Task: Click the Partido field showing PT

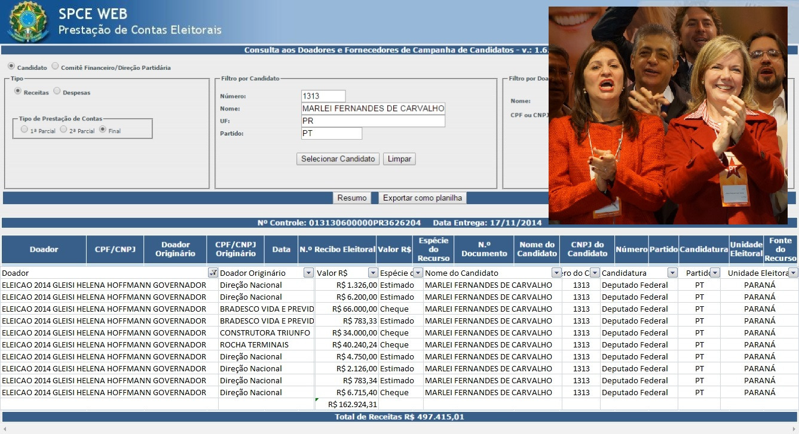Action: 331,134
